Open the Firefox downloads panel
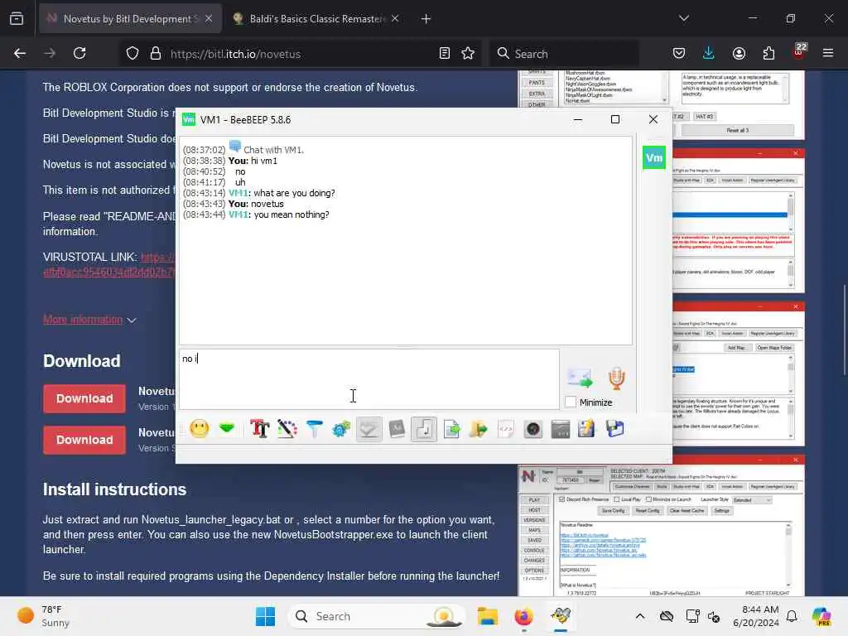The image size is (848, 636). tap(709, 54)
